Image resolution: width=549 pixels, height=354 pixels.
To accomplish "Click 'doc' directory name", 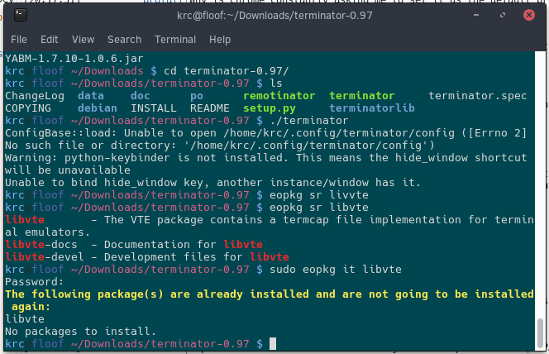I will point(141,96).
